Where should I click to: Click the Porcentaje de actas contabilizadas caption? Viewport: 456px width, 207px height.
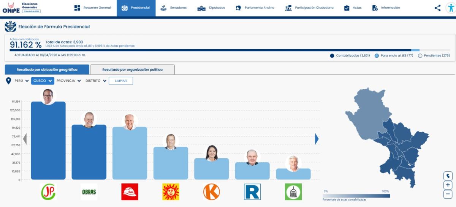(345, 200)
